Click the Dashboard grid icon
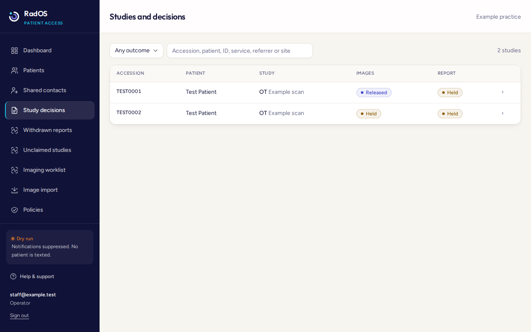Image resolution: width=531 pixels, height=332 pixels. (15, 51)
